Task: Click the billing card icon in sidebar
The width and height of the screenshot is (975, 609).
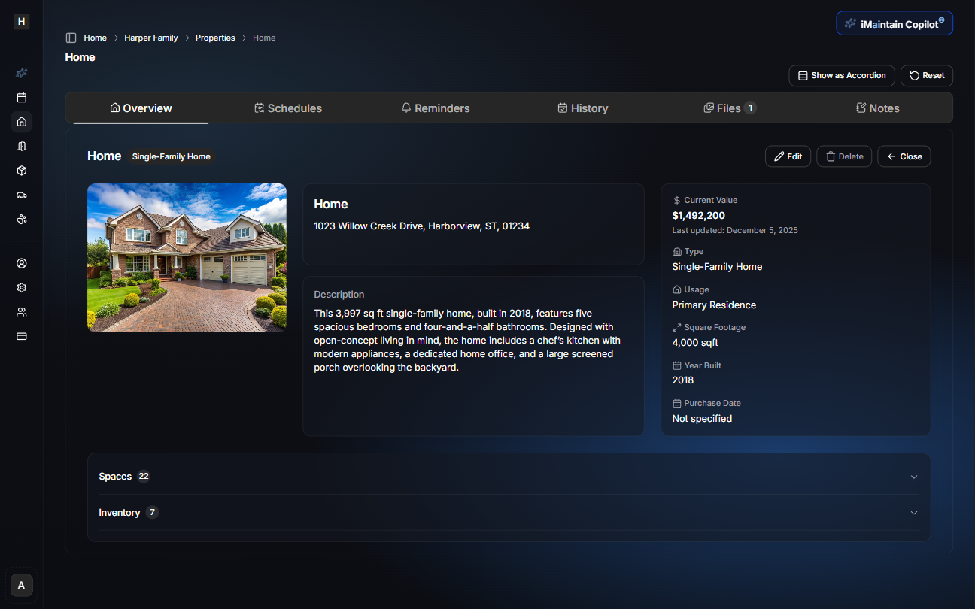Action: (x=21, y=336)
